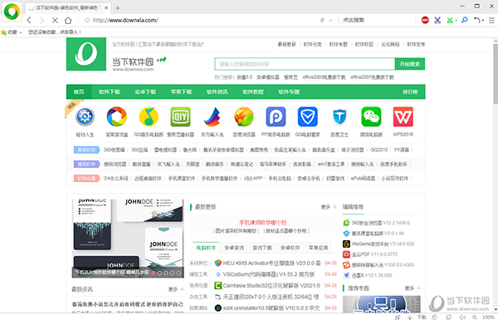
Task: Click the lightning speed-mode icon in address bar
Action: 322,20
